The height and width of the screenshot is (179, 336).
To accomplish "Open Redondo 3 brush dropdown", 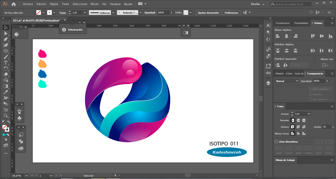I will pos(141,13).
